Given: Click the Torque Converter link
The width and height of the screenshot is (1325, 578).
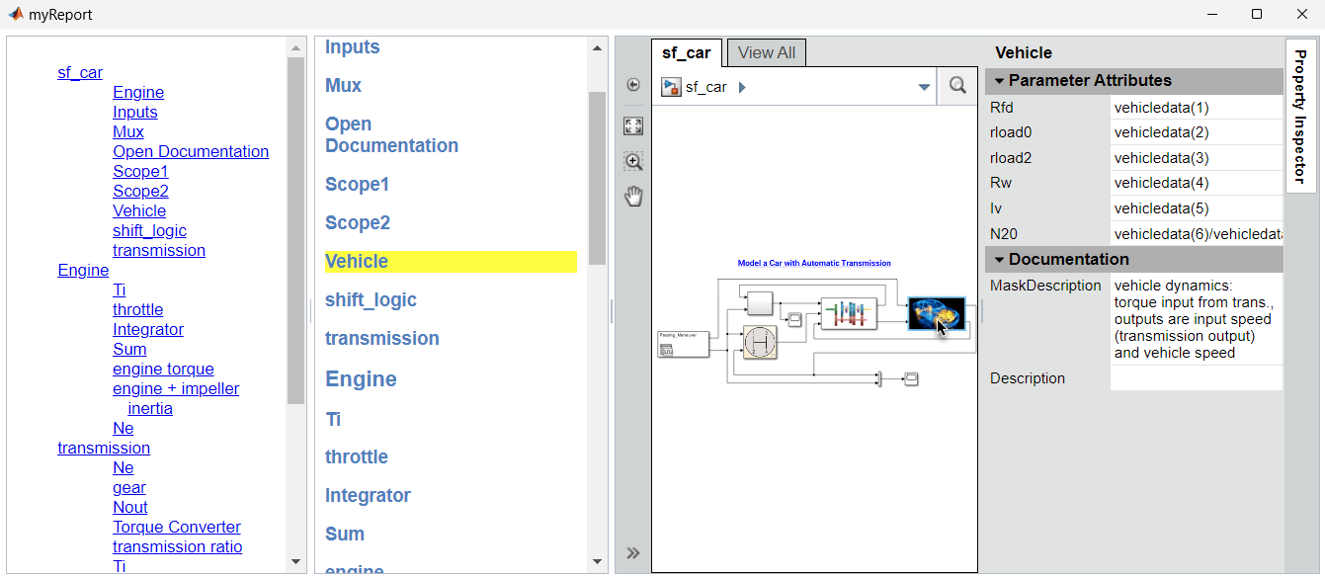Looking at the screenshot, I should click(x=177, y=527).
